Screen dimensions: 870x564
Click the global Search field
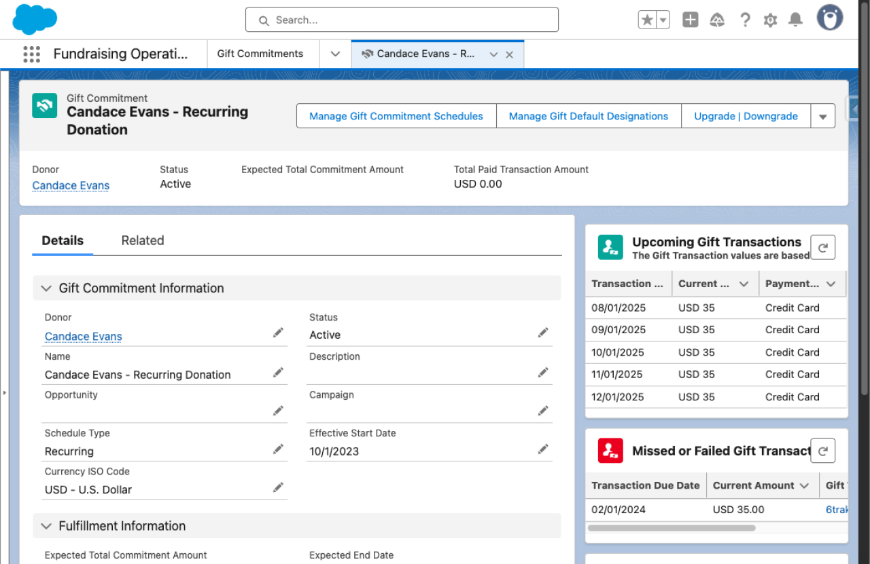pos(402,20)
